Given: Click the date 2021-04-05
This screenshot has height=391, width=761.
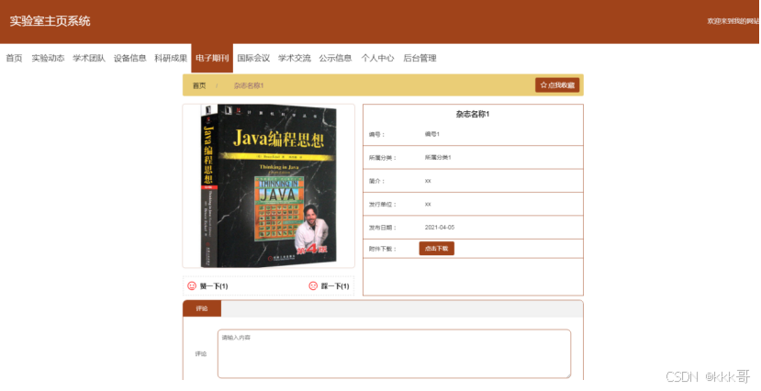Looking at the screenshot, I should tap(440, 227).
